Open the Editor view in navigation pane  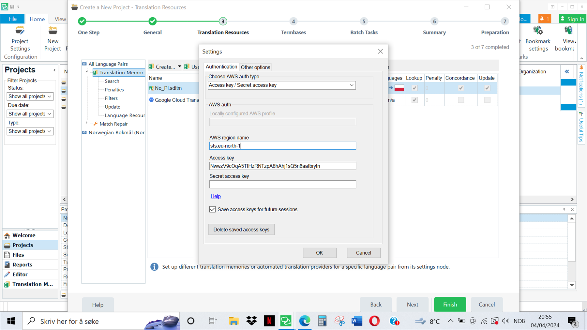[x=30, y=274]
